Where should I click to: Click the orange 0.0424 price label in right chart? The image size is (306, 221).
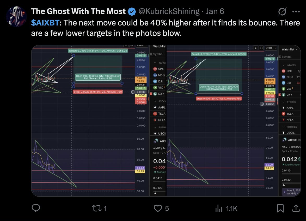(x=270, y=80)
